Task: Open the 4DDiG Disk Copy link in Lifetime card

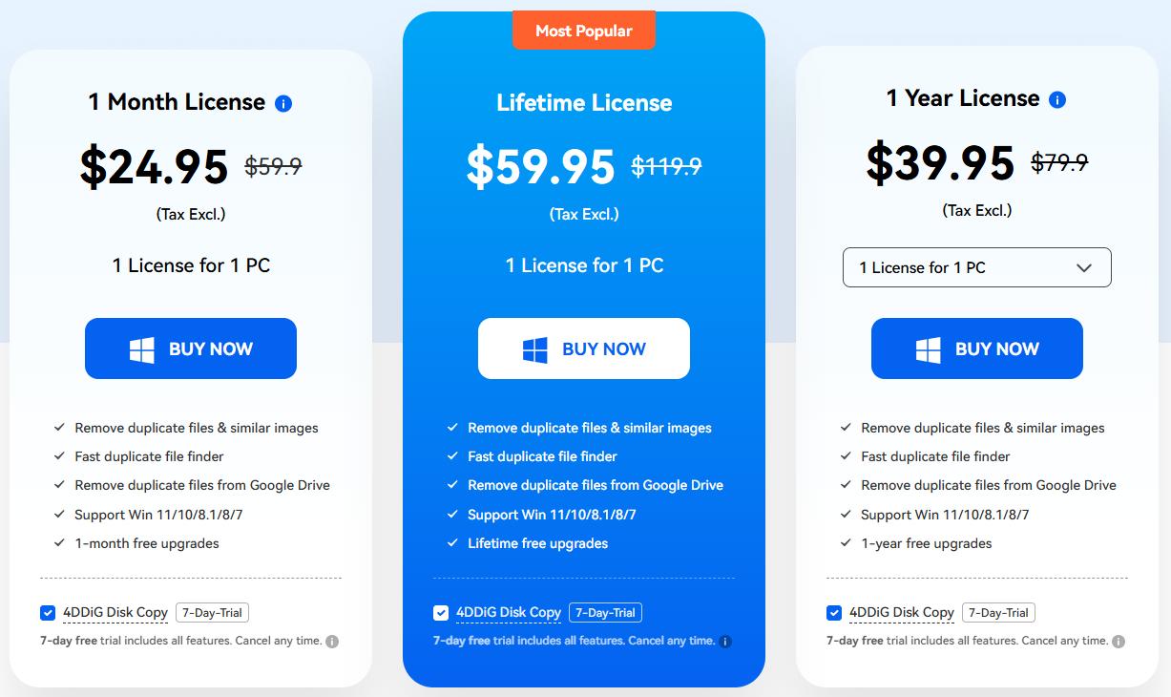Action: click(510, 612)
